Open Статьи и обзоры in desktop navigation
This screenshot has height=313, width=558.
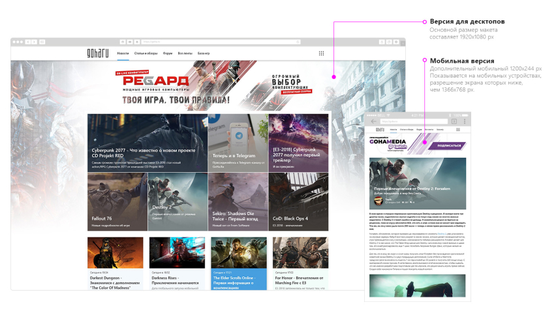(146, 53)
